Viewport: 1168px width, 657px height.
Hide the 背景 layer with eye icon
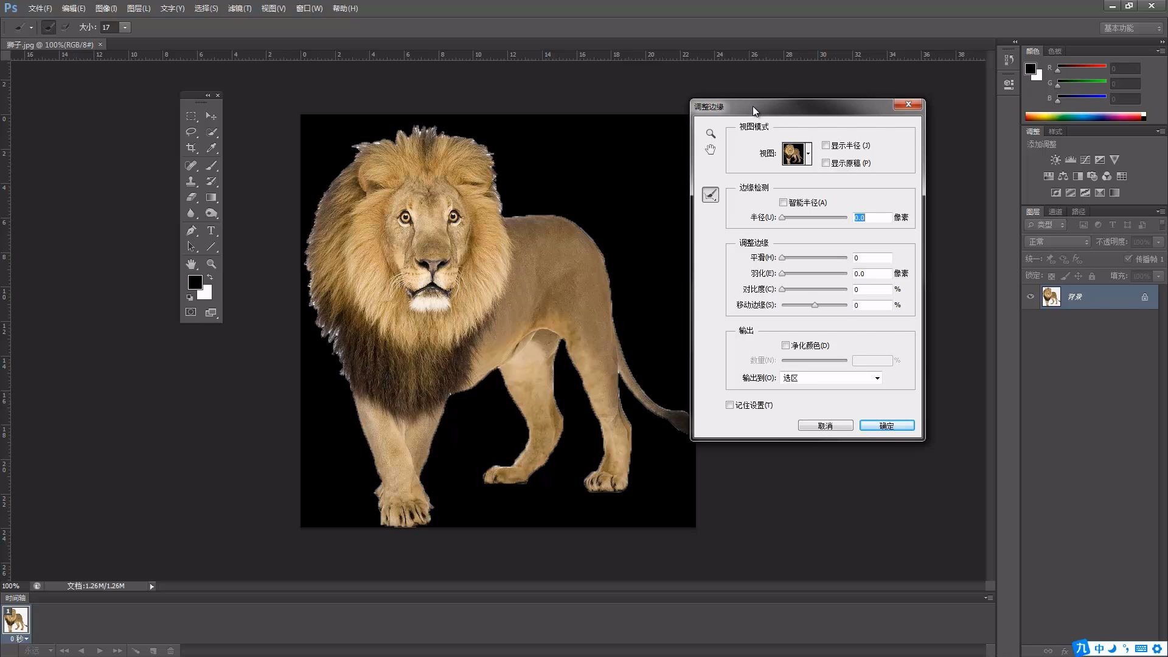pyautogui.click(x=1031, y=297)
